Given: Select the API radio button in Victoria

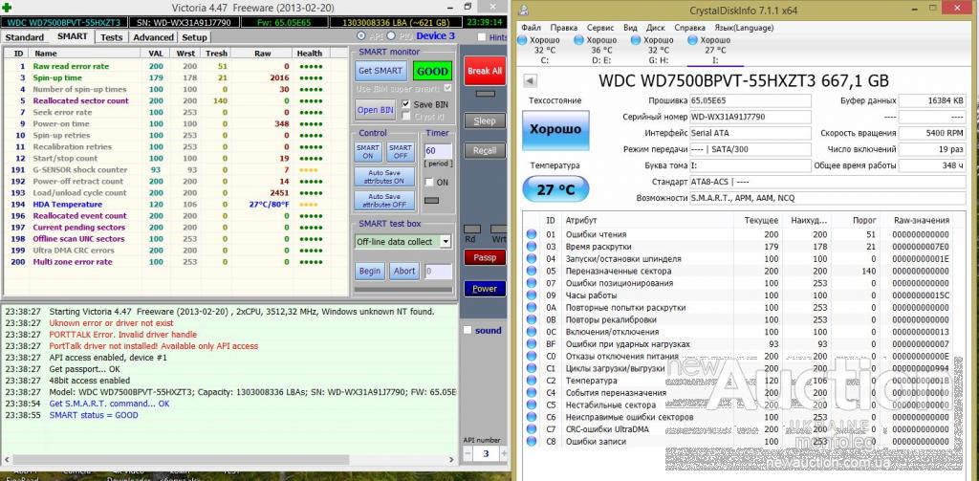Looking at the screenshot, I should point(360,35).
